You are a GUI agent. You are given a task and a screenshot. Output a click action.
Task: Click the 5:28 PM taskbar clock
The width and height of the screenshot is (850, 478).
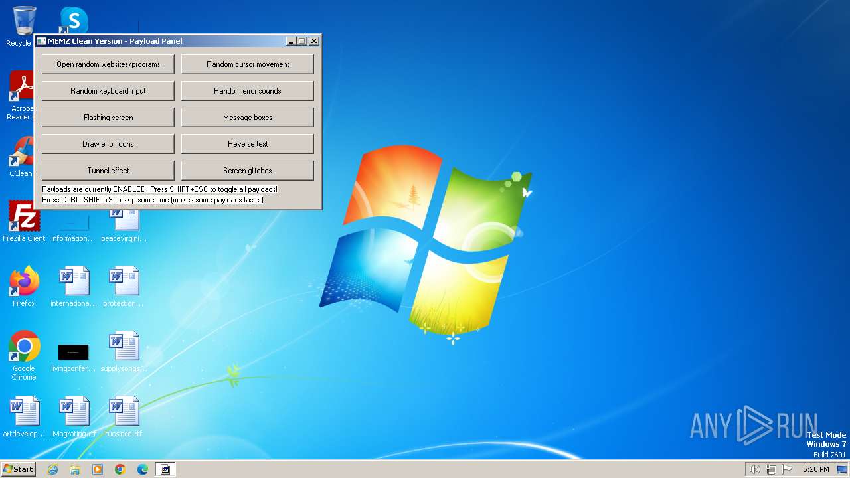[x=815, y=469]
